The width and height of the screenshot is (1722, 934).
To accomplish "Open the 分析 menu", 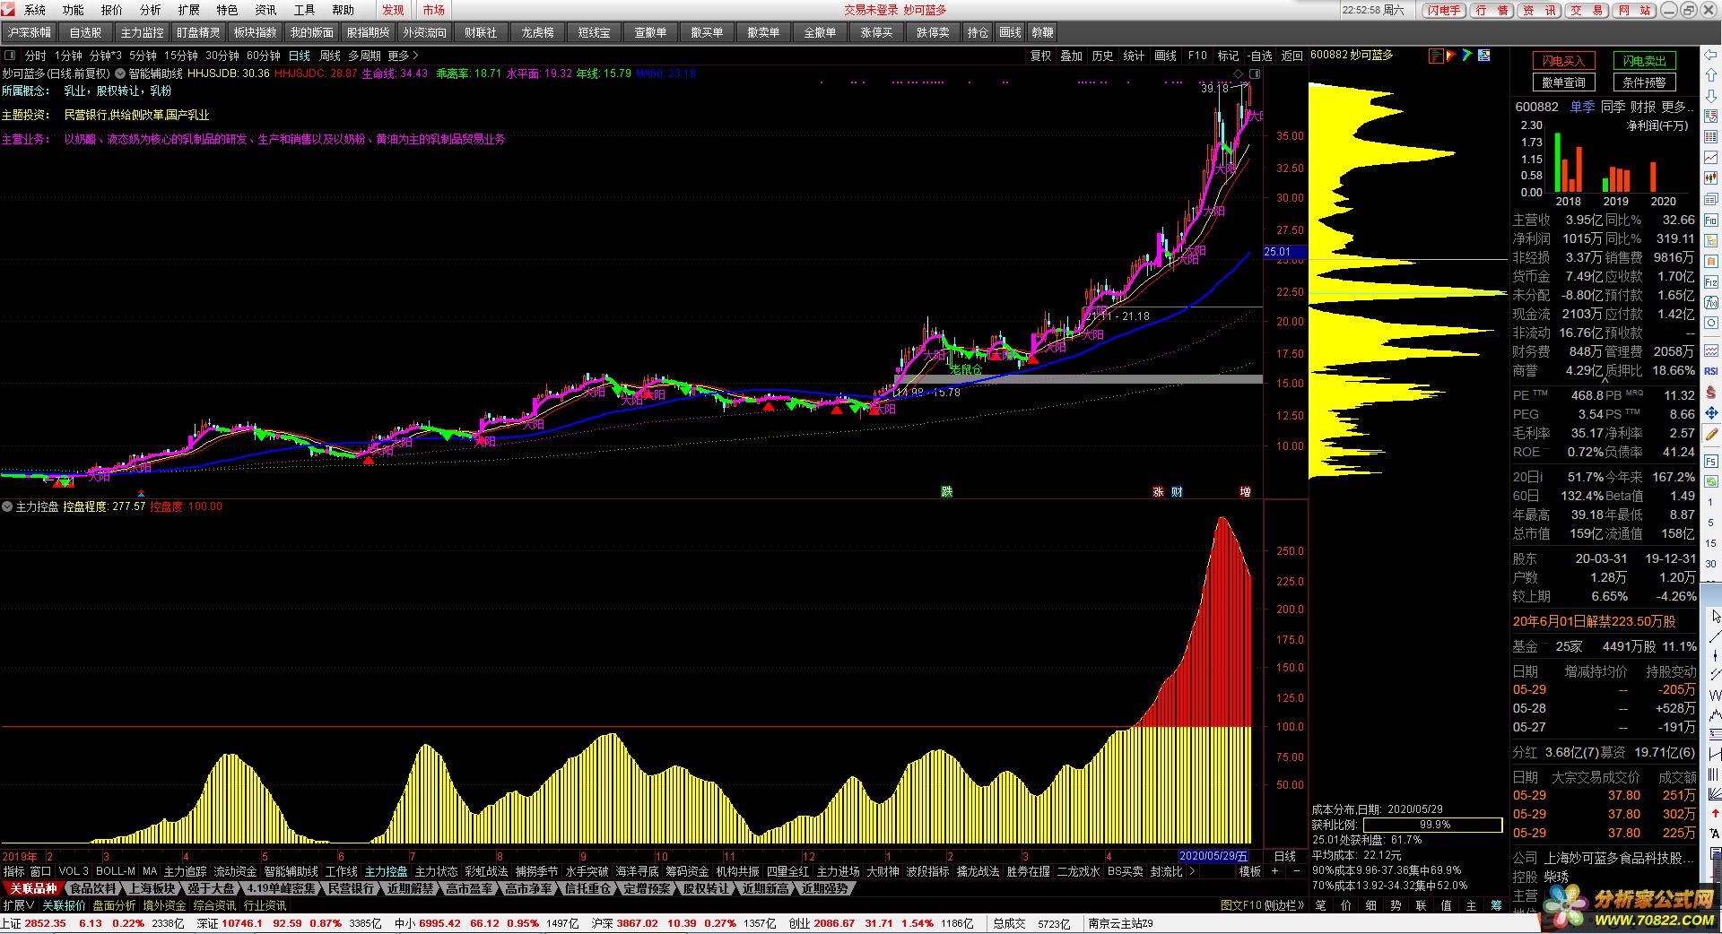I will coord(151,10).
